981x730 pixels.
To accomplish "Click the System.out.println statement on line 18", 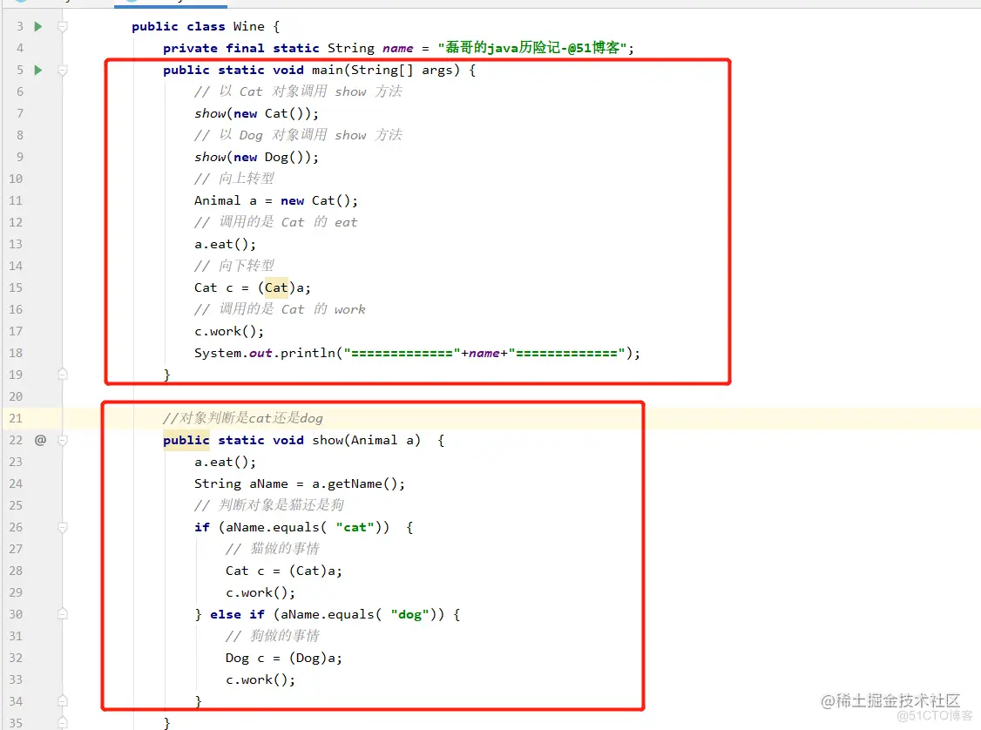I will tap(417, 353).
